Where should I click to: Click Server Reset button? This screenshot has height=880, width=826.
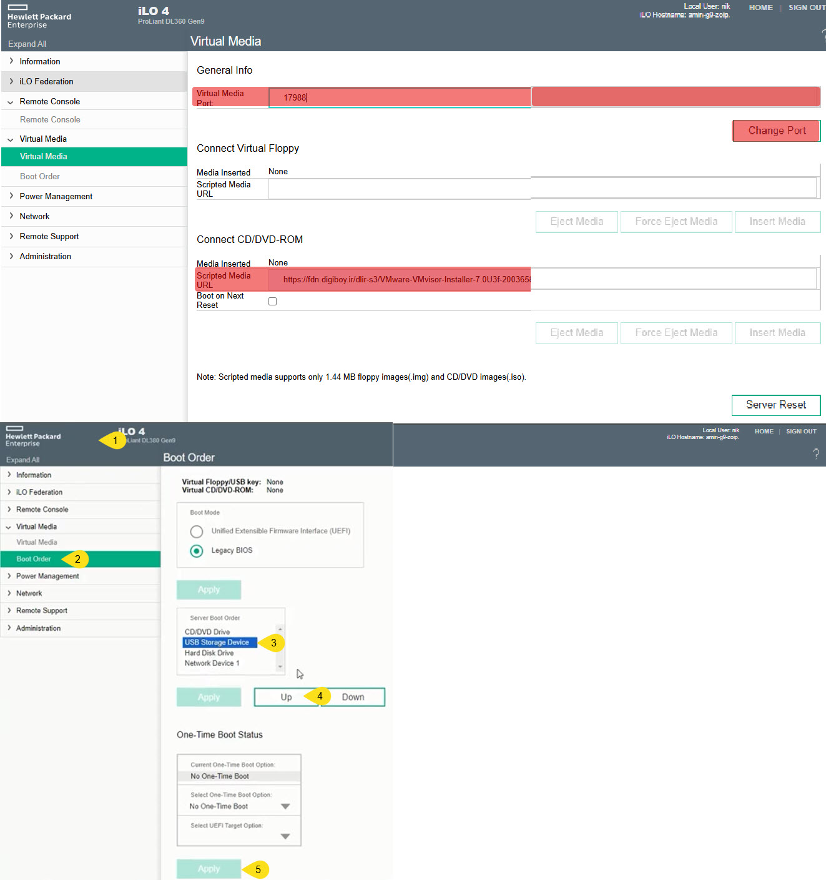pos(776,405)
